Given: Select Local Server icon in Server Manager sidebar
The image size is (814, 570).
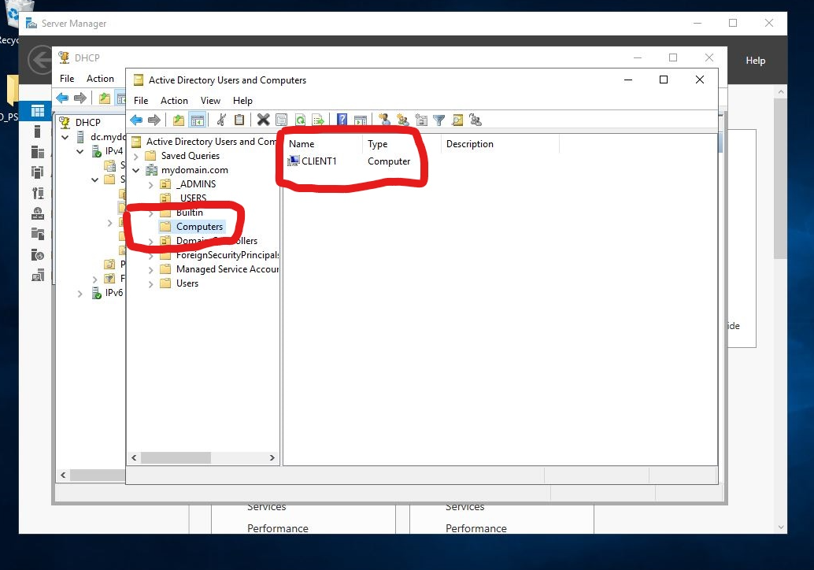Looking at the screenshot, I should pyautogui.click(x=37, y=131).
